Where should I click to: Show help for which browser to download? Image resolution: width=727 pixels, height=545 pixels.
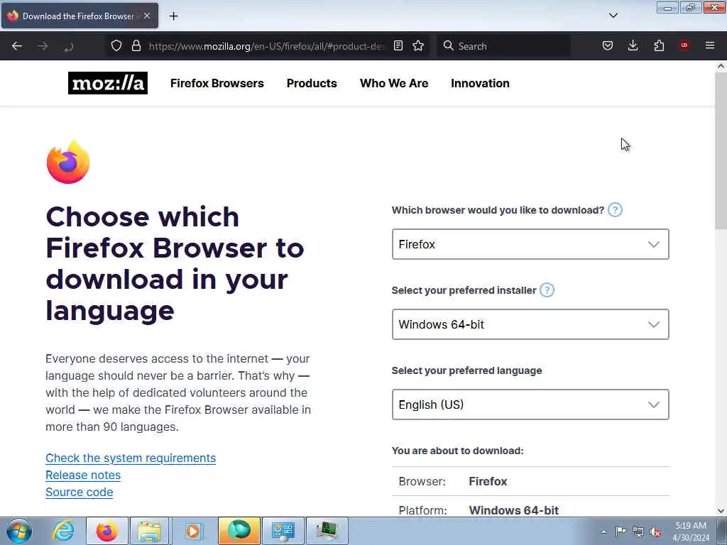[615, 210]
